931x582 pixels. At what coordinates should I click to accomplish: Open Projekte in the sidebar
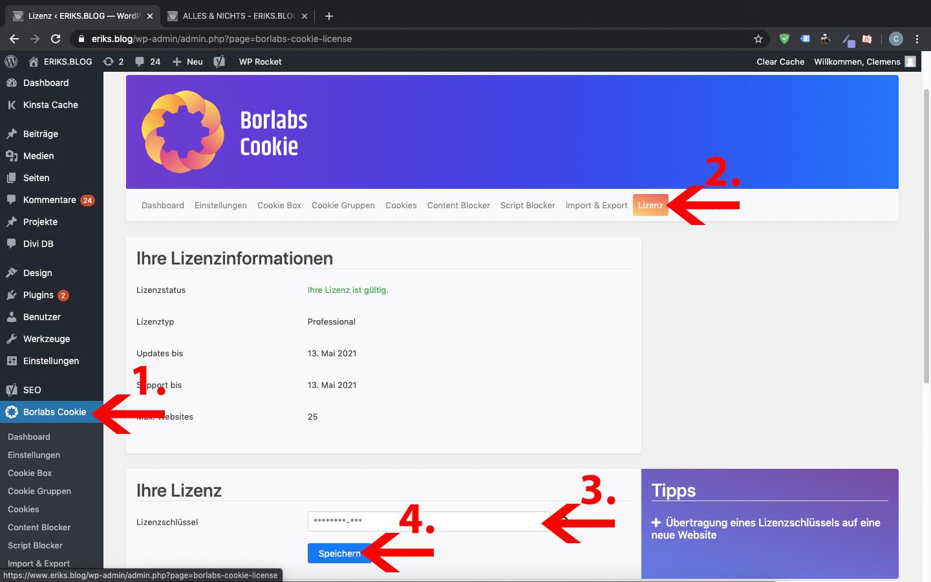coord(52,222)
